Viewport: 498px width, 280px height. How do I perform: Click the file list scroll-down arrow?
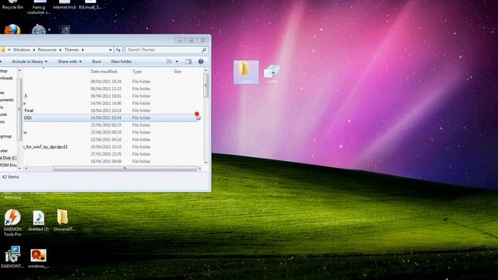(206, 163)
